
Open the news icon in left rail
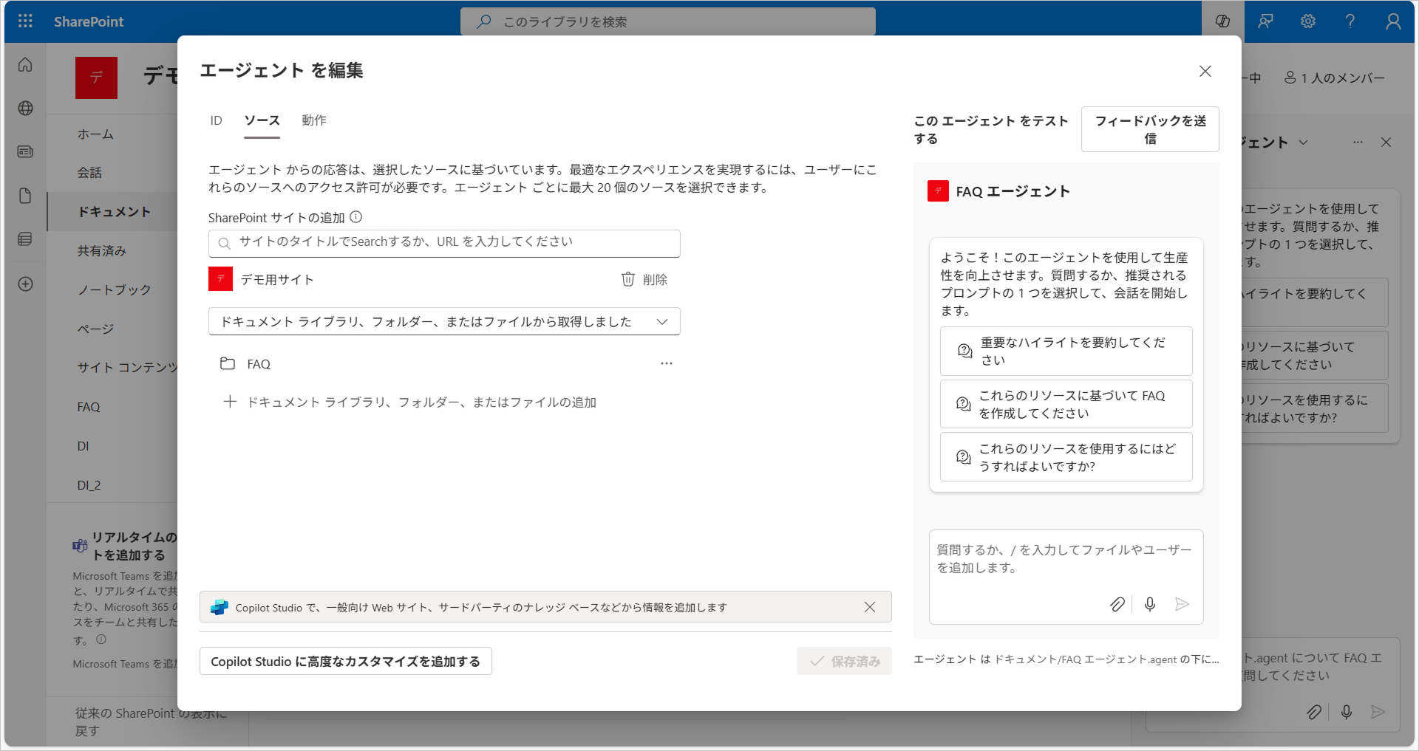25,151
